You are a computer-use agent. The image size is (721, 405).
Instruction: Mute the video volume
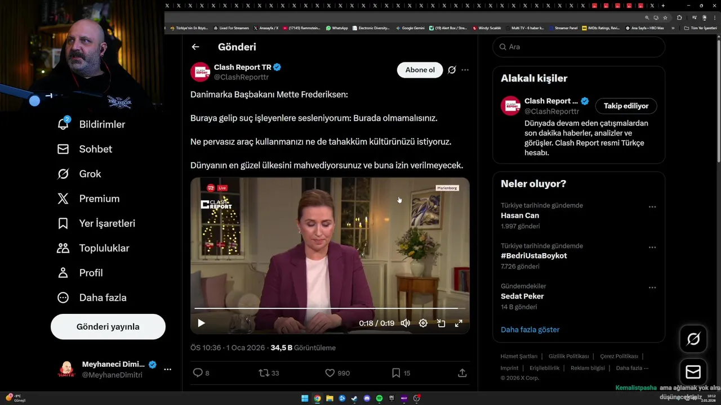tap(405, 323)
